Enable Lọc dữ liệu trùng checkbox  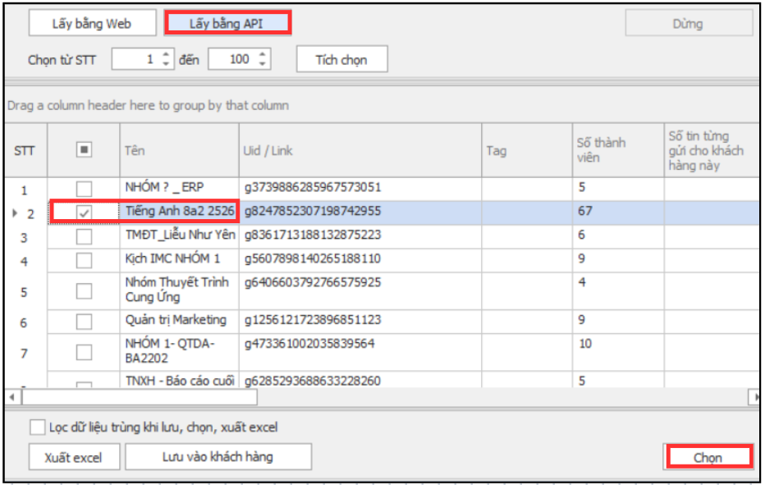tap(37, 427)
